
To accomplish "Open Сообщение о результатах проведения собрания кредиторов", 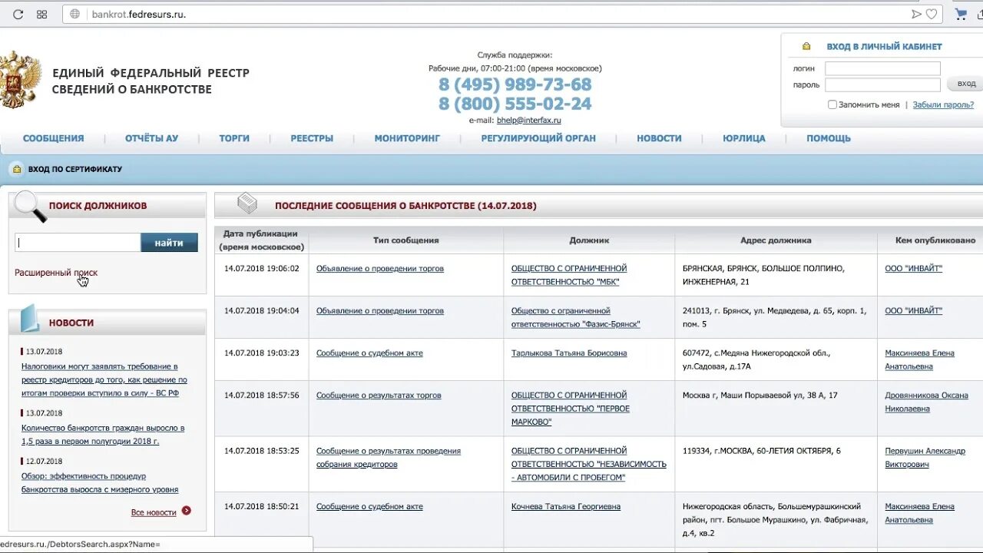I will [x=389, y=458].
